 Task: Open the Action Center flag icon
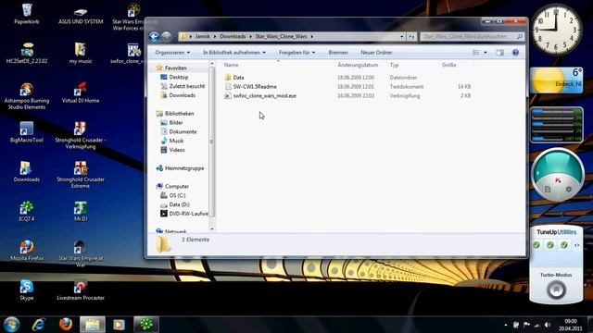(526, 325)
